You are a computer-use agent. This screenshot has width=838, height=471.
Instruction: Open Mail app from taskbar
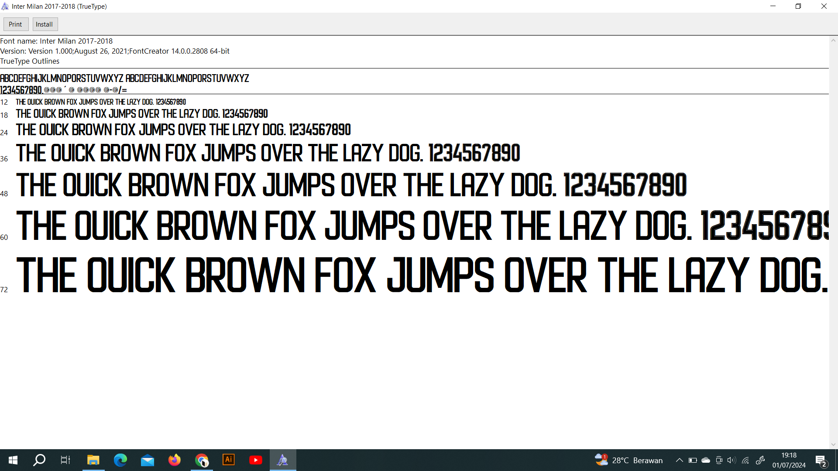point(147,460)
